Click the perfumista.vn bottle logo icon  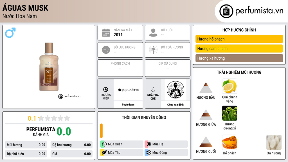[x=226, y=11]
